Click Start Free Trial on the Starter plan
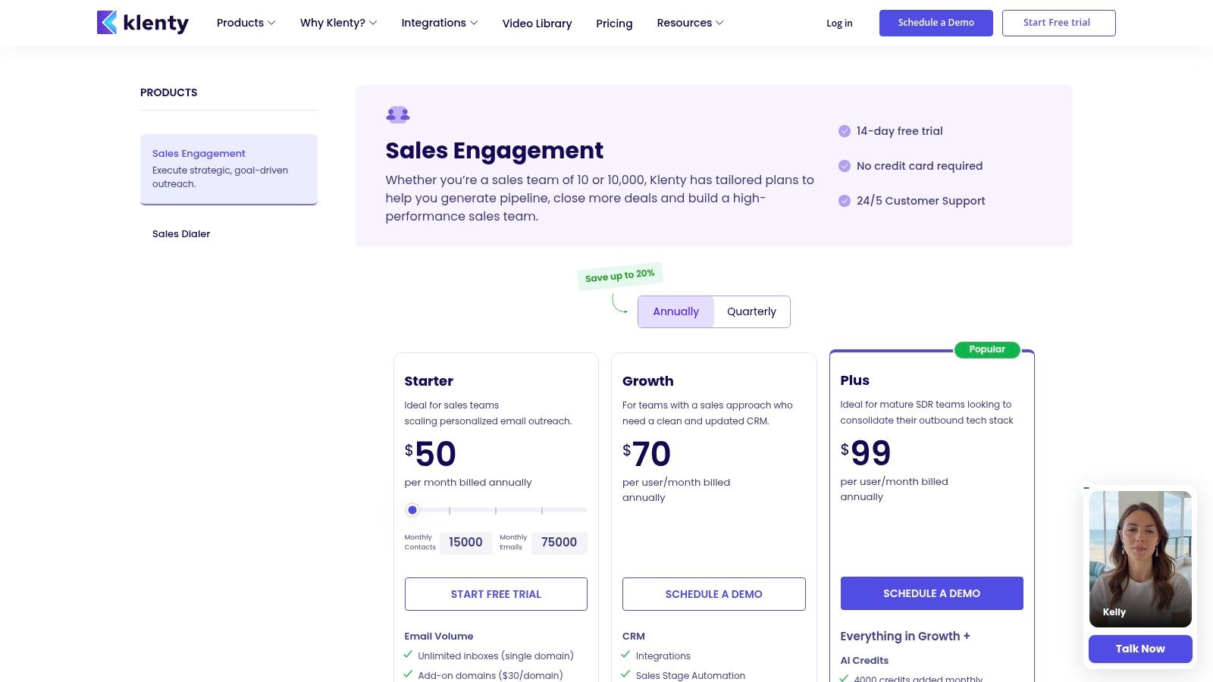 [496, 594]
